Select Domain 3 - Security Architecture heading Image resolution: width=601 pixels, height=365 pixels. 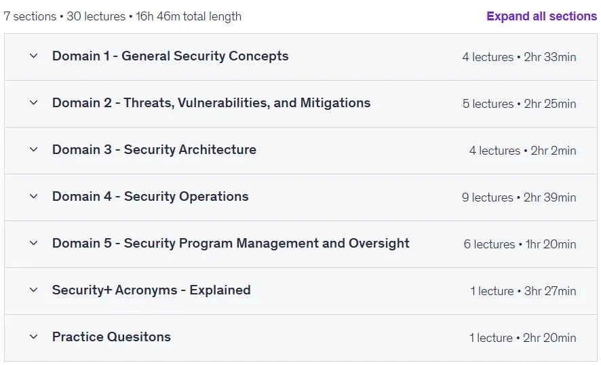pos(154,149)
